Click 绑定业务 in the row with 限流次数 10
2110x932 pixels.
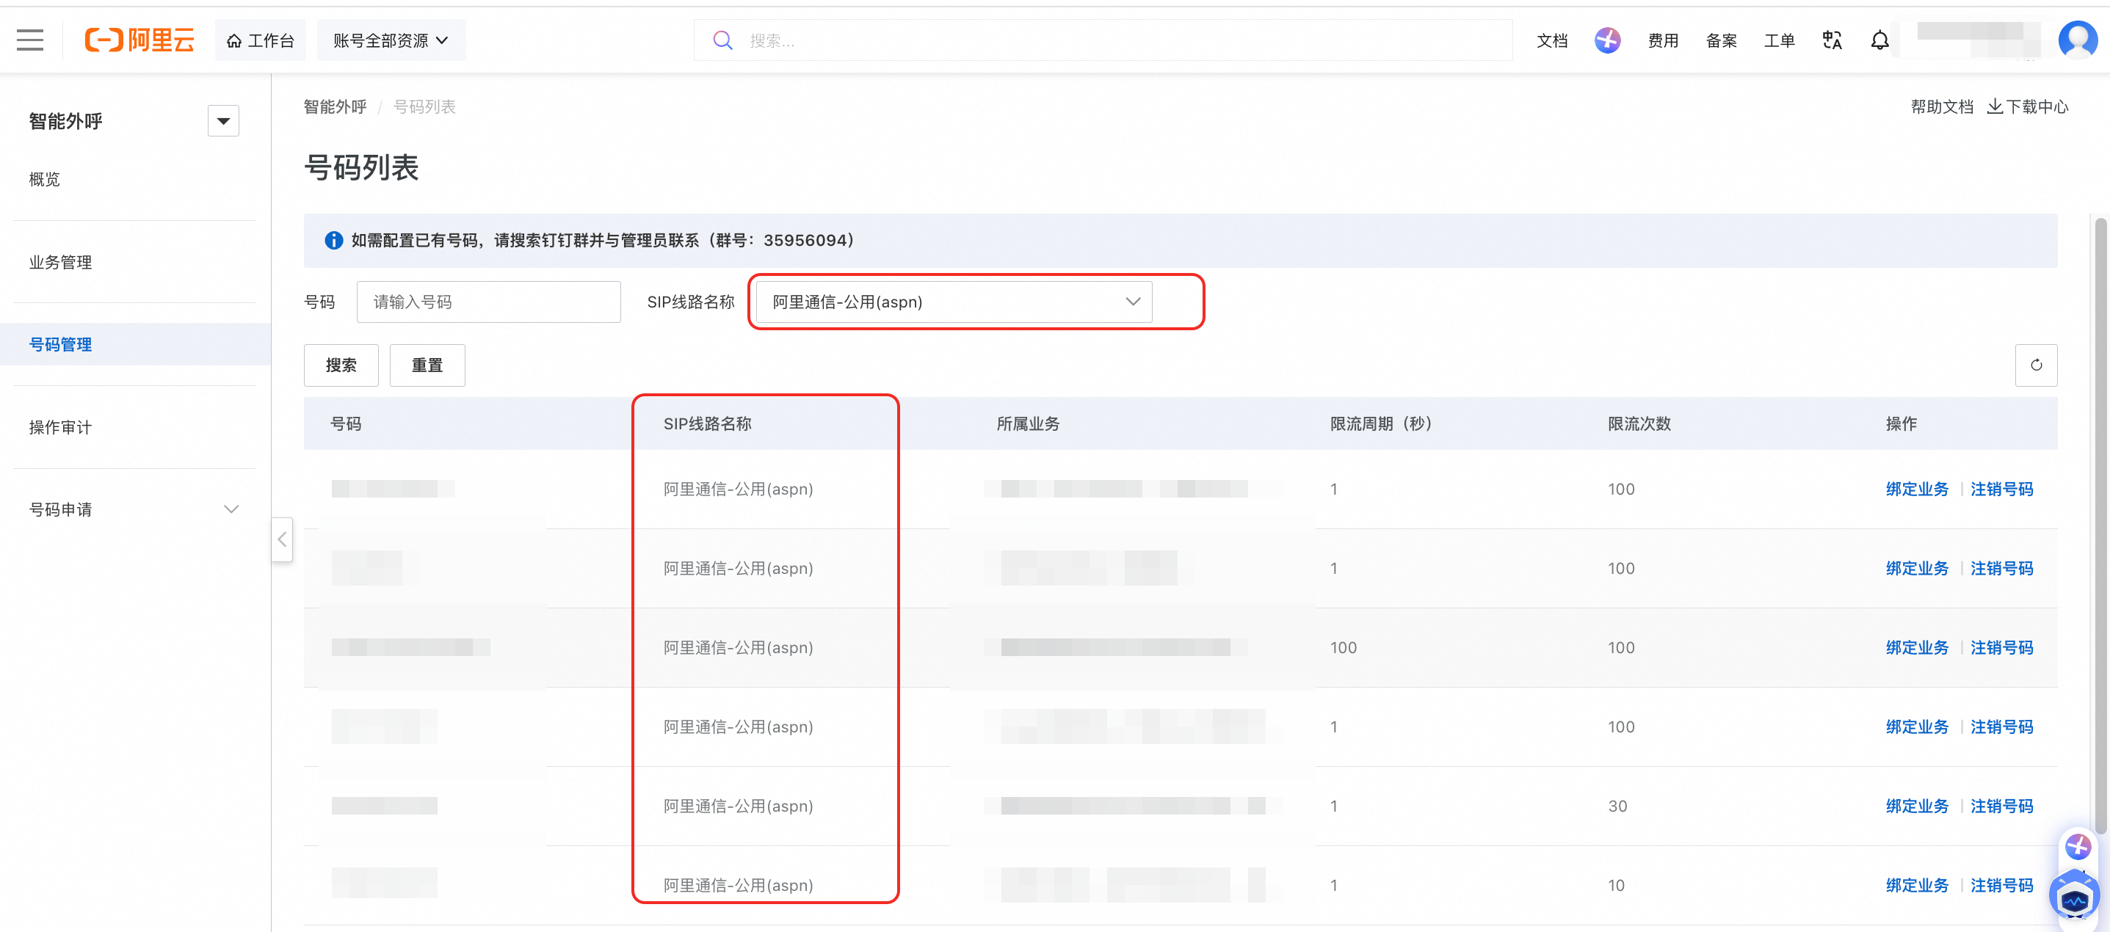click(1917, 885)
